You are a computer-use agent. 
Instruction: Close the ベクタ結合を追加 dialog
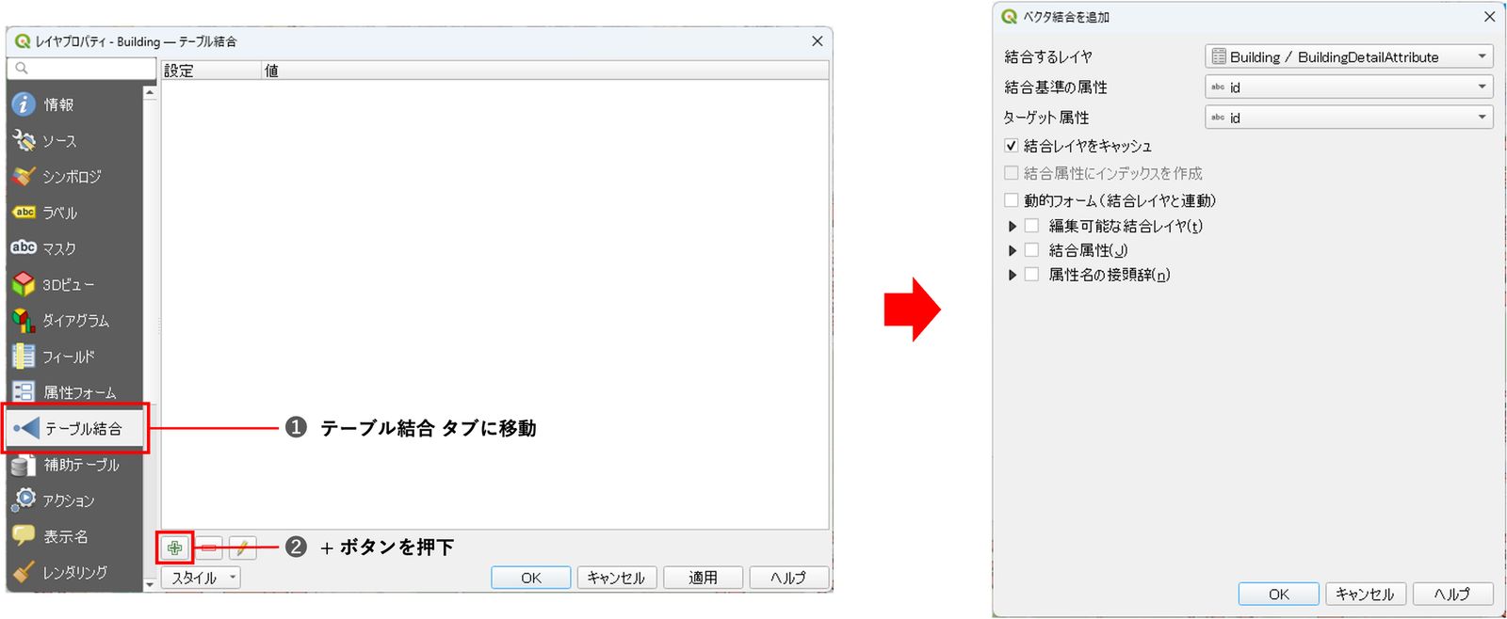tap(1489, 17)
